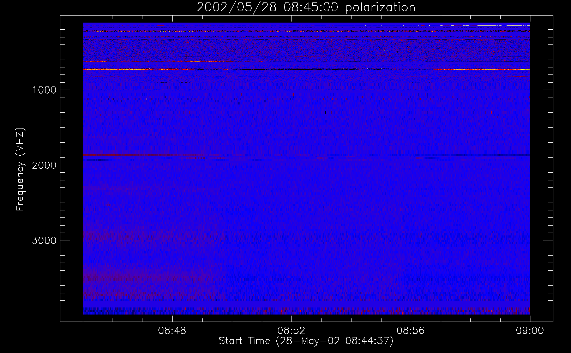
Task: Click the 08:52 time tick label
Action: point(291,331)
